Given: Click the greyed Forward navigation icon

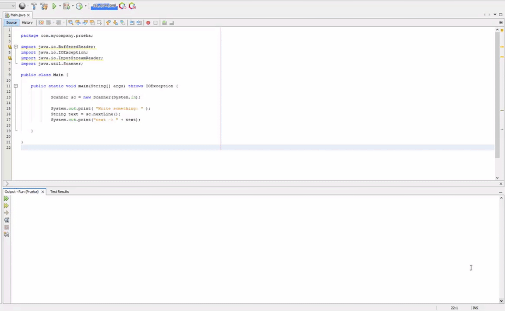Looking at the screenshot, I should 58,23.
